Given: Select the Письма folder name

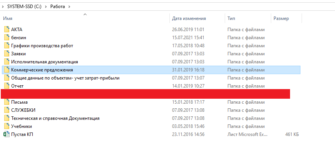Looking at the screenshot, I should 20,102.
